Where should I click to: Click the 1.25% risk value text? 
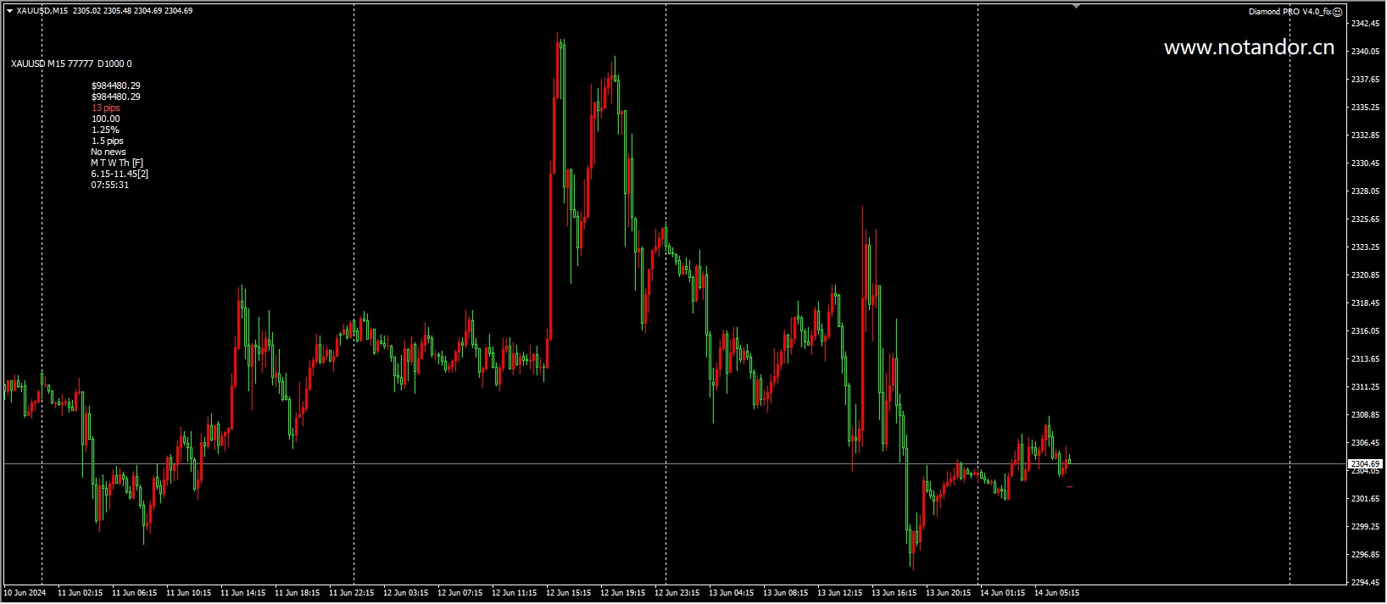point(105,130)
